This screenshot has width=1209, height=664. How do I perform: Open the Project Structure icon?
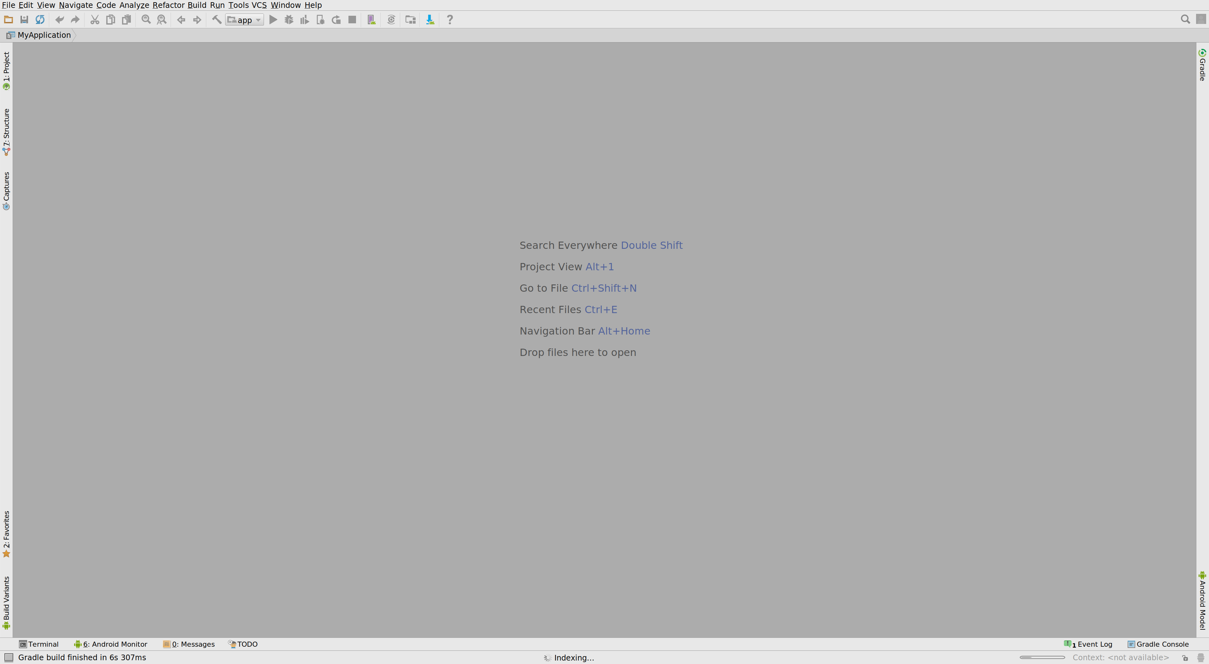tap(410, 20)
